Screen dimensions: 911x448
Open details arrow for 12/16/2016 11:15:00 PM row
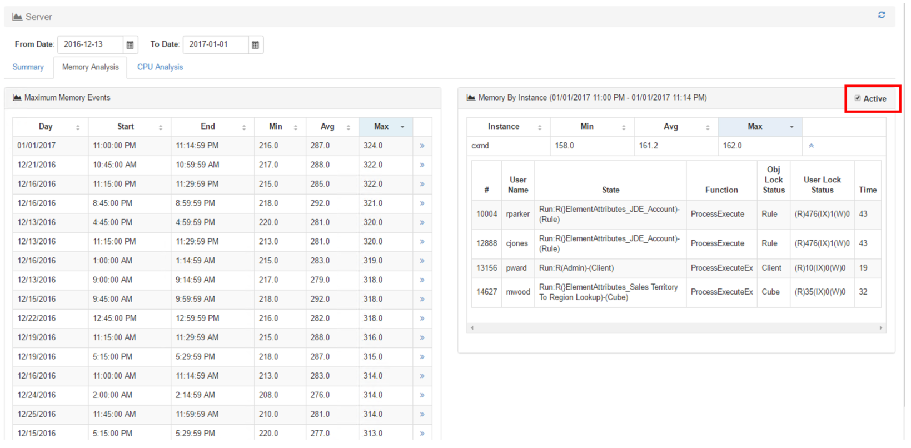click(x=422, y=184)
